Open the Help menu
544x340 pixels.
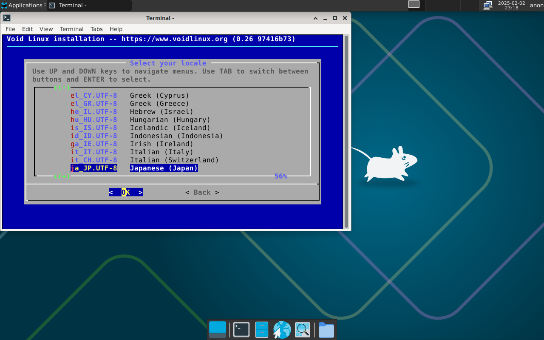[x=116, y=29]
